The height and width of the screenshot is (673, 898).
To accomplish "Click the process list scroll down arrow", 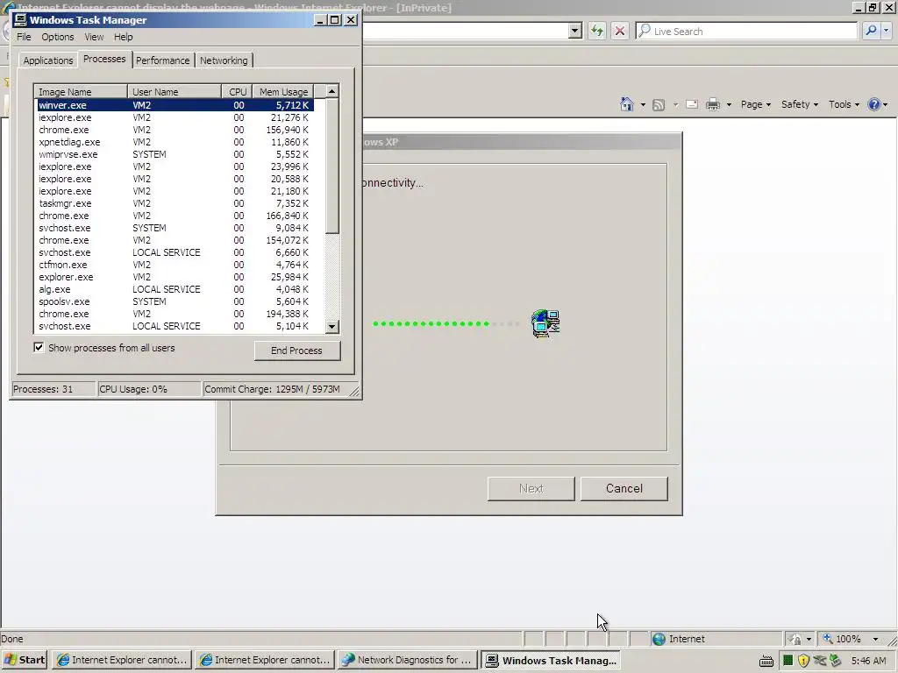I will 331,326.
